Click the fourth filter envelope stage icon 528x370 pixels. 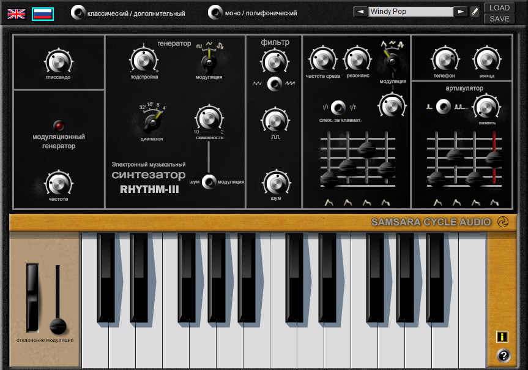(386, 202)
